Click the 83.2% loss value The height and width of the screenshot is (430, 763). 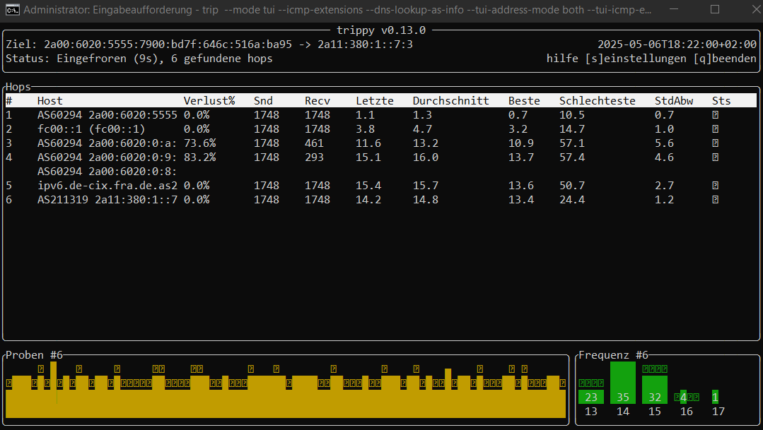199,157
